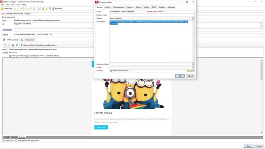Open the From link in Email parameters
The height and width of the screenshot is (149, 265).
tap(4, 20)
